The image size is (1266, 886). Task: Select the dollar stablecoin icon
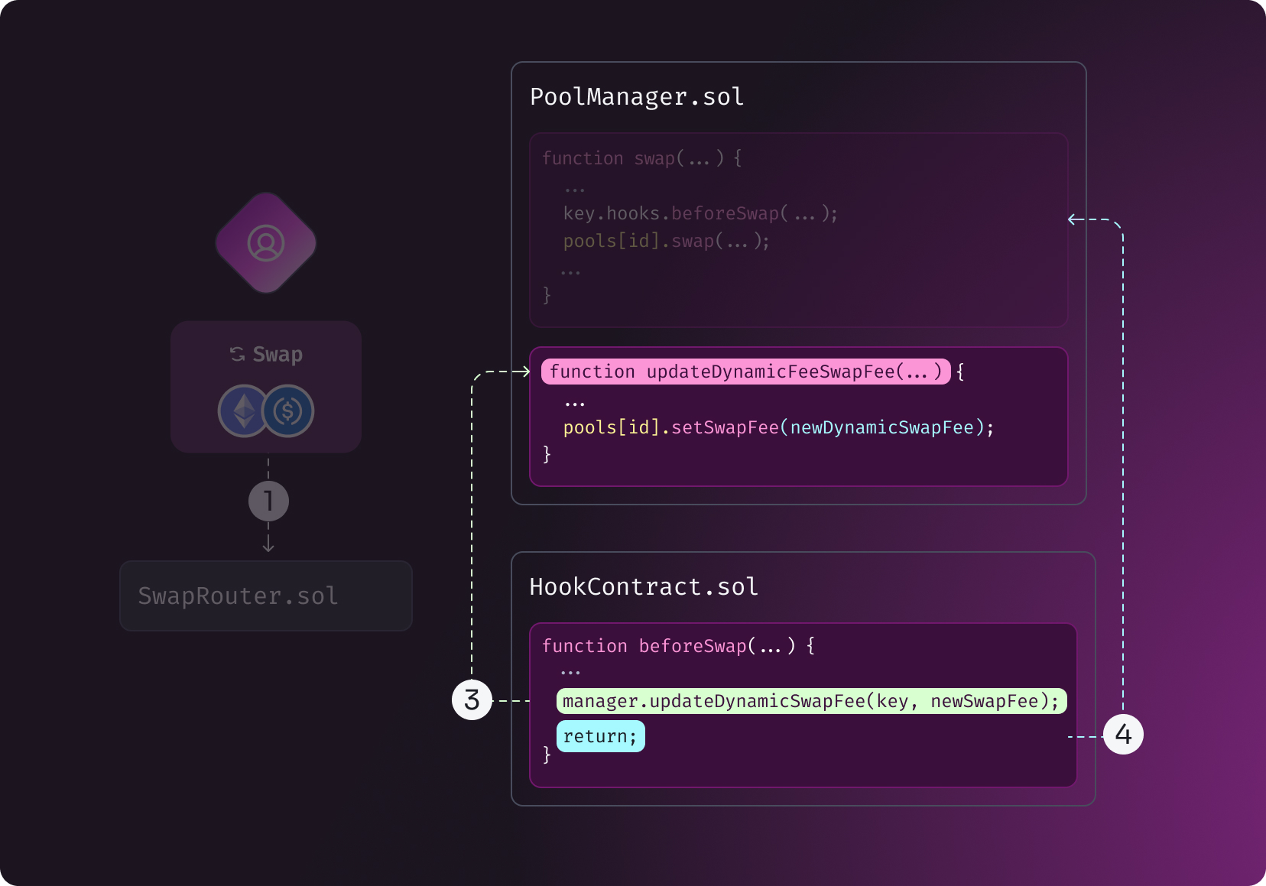coord(288,411)
